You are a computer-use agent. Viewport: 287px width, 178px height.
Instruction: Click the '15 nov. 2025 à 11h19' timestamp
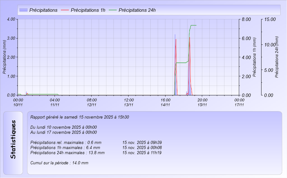click(142, 153)
